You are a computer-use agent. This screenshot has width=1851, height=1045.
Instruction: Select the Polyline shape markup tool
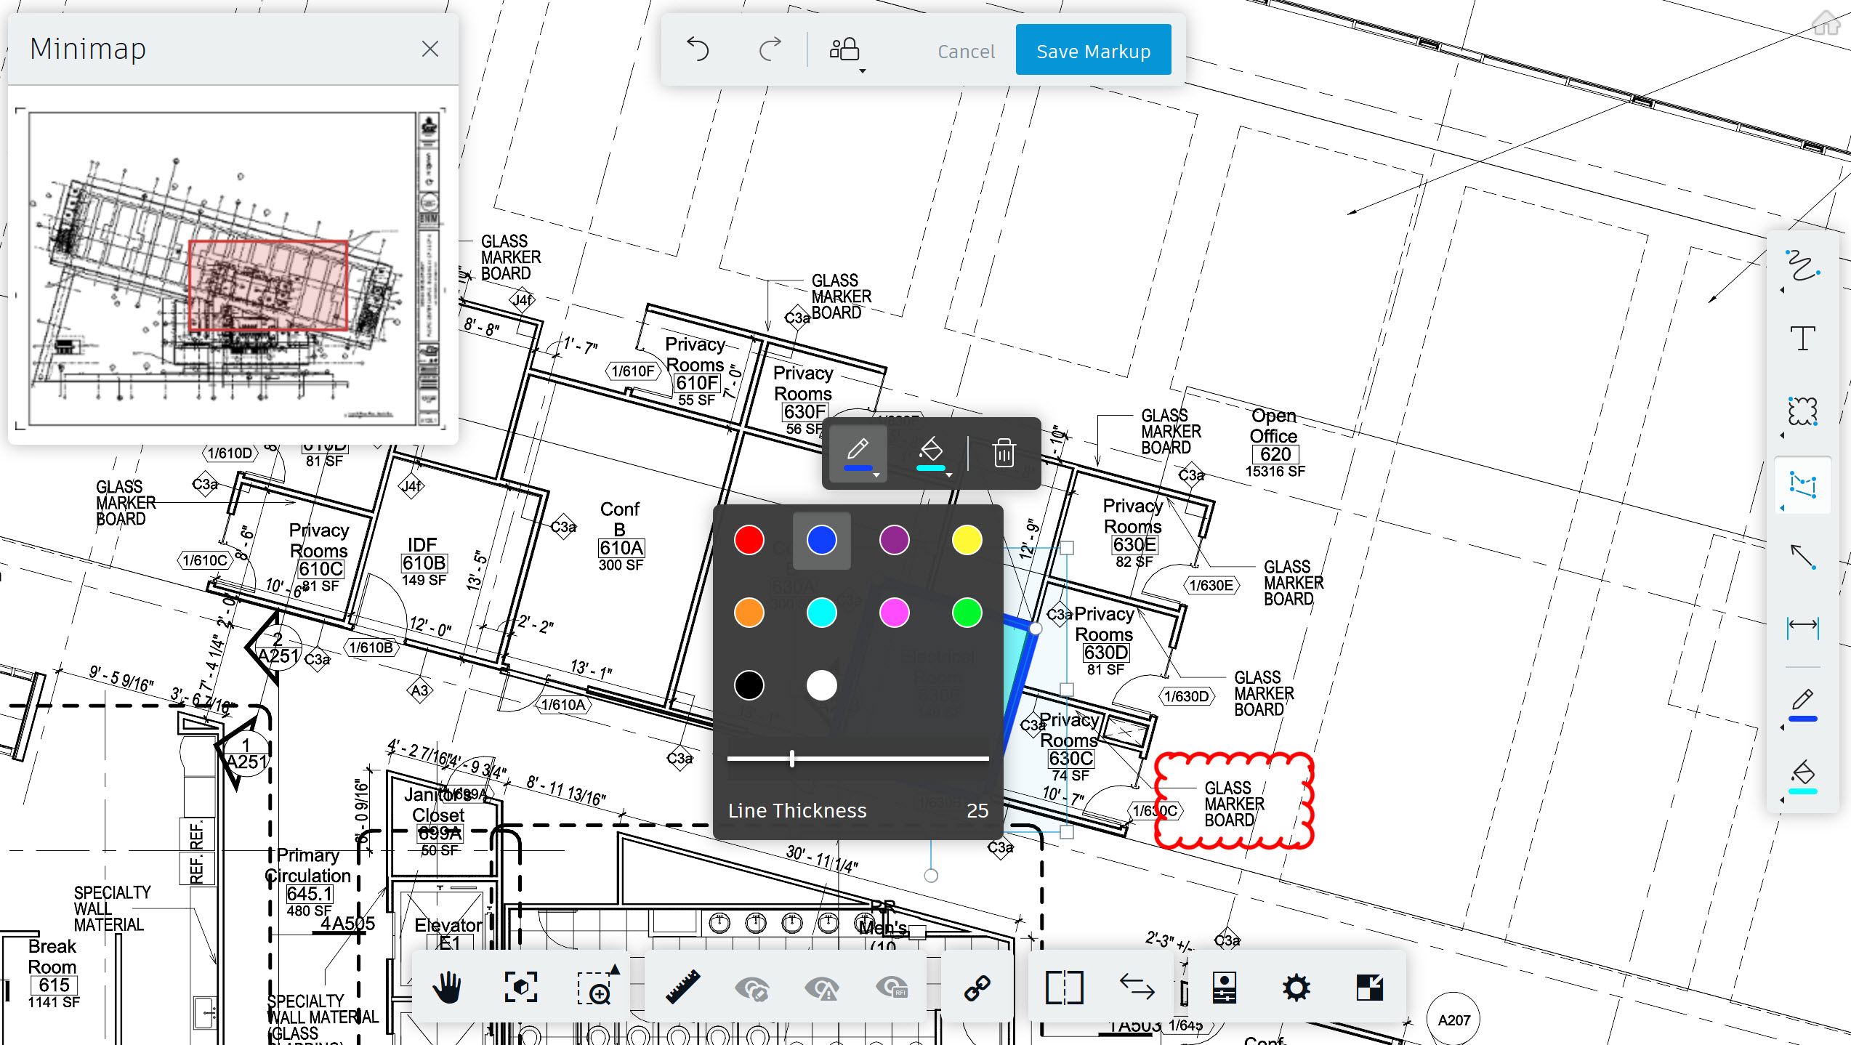1802,485
